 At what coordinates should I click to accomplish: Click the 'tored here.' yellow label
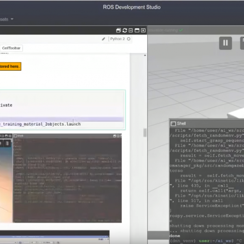[10, 66]
